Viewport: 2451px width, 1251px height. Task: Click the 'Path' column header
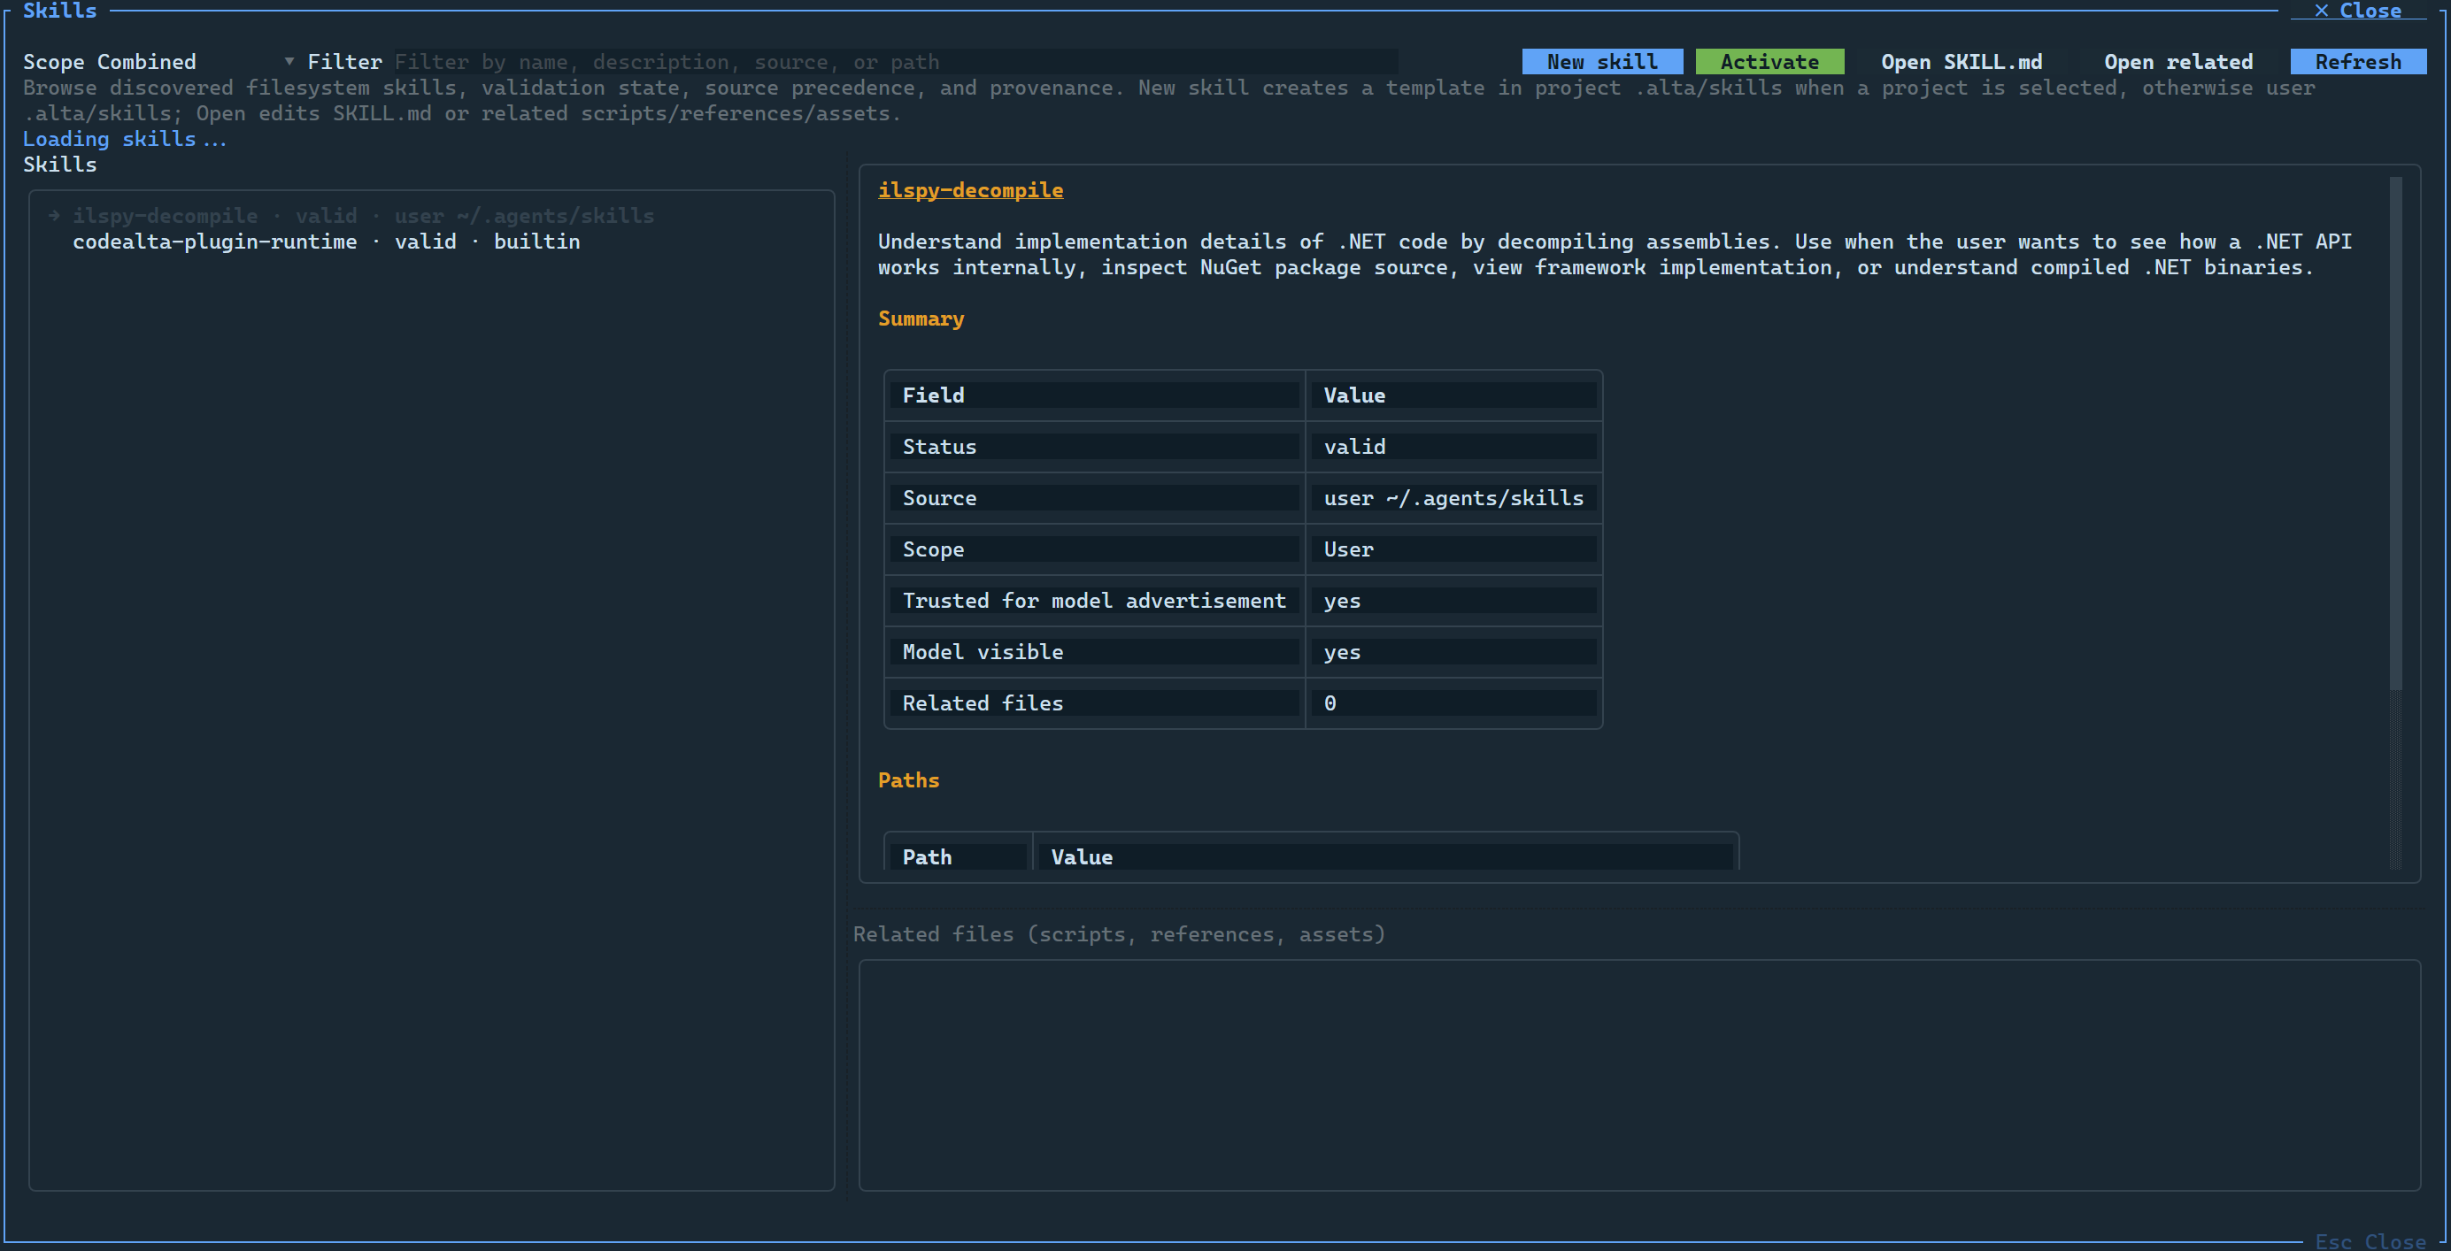coord(958,856)
